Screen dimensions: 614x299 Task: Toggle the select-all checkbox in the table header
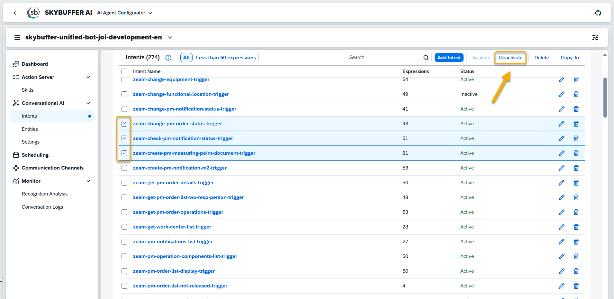point(124,71)
